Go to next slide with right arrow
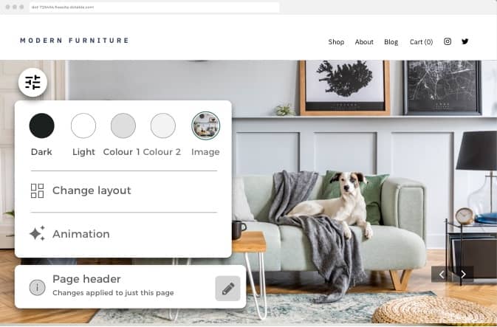Screen dimensions: 497x327 [x=463, y=274]
